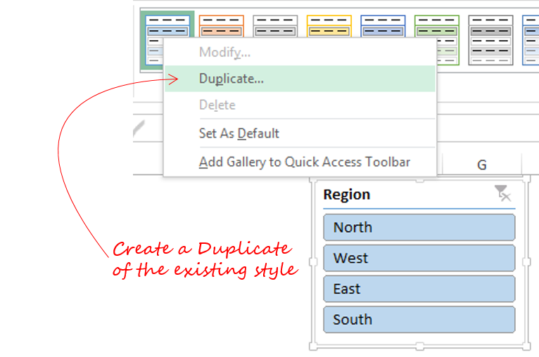
Task: Filter slicer by North
Action: [x=419, y=227]
